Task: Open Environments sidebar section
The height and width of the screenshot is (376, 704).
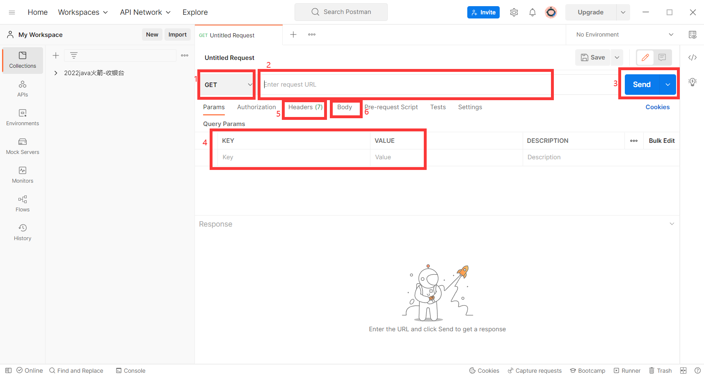Action: click(x=23, y=118)
